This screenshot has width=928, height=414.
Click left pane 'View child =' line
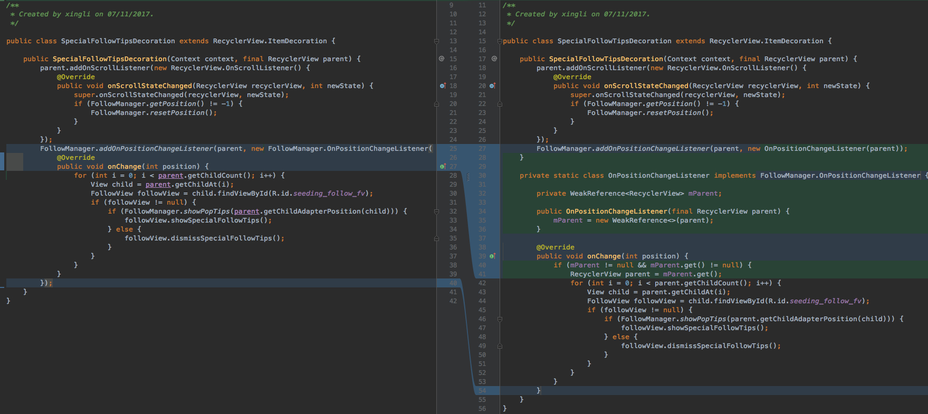[162, 184]
